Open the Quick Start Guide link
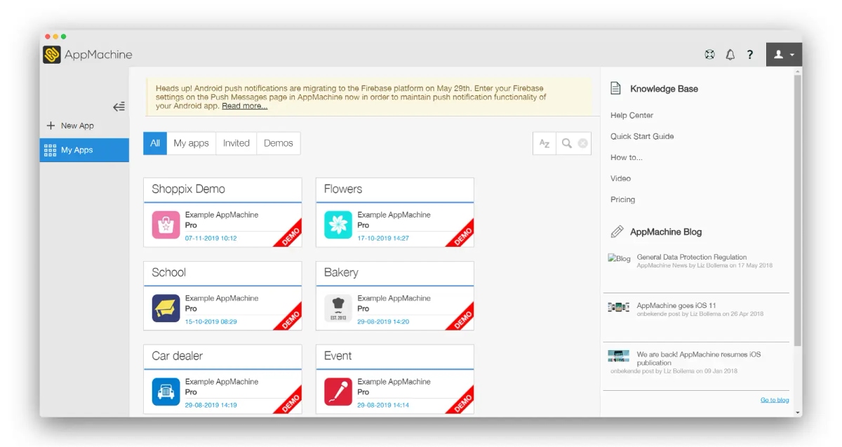This screenshot has height=447, width=842. [x=642, y=136]
